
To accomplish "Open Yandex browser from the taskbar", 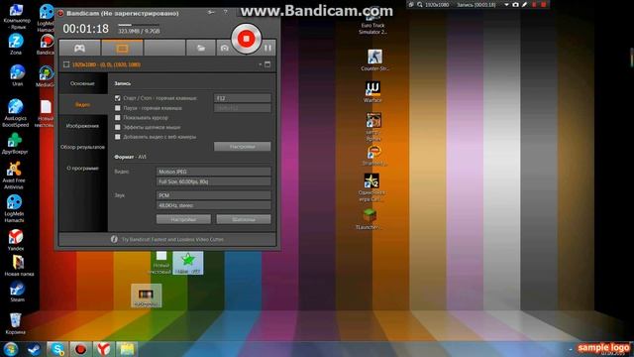I will [103, 349].
